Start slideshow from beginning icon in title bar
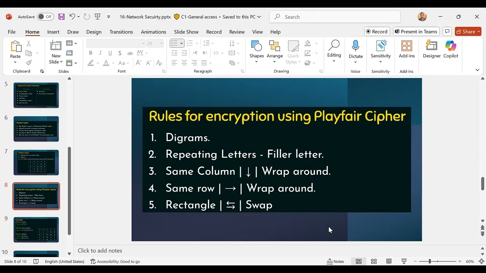The image size is (486, 273). click(x=98, y=17)
